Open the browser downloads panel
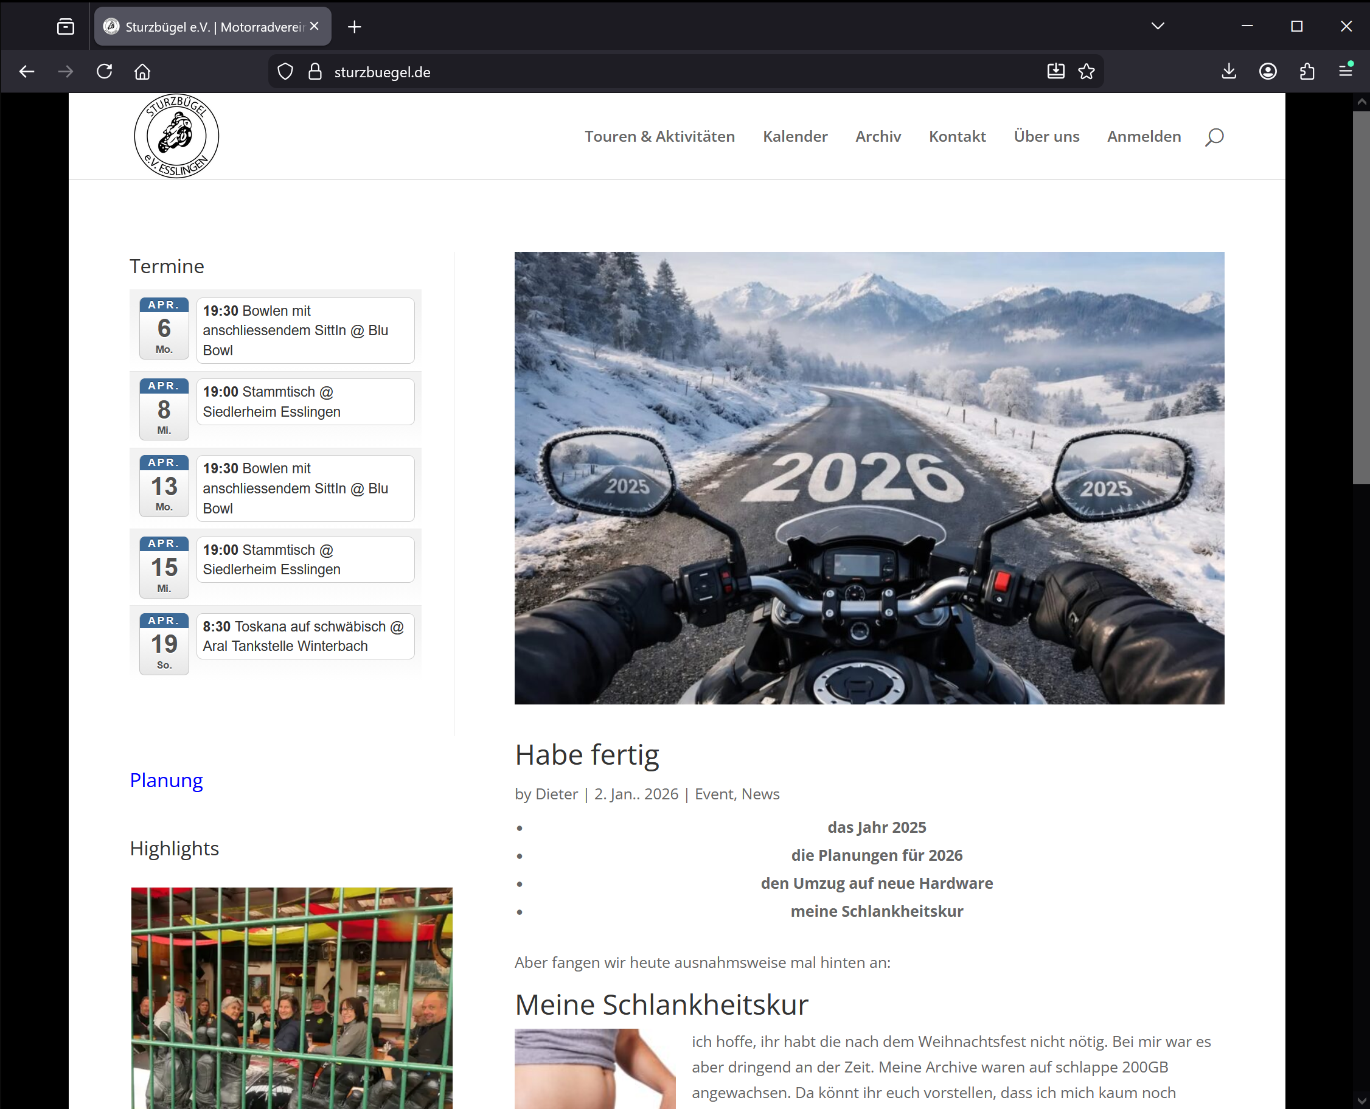 tap(1229, 72)
